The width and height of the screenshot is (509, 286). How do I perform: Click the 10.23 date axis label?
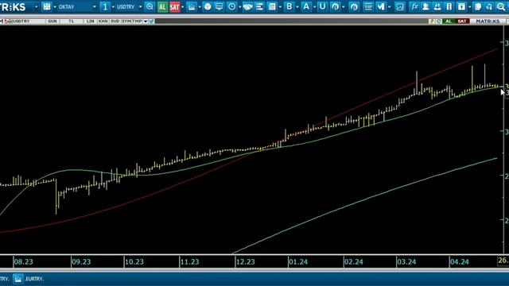pos(134,261)
